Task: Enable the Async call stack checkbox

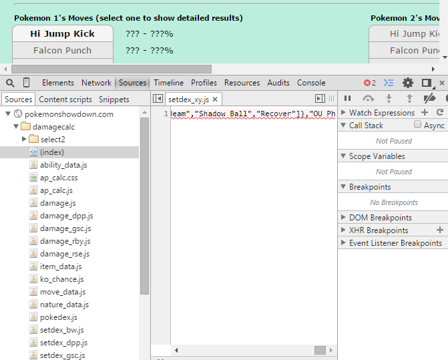Action: (x=418, y=125)
